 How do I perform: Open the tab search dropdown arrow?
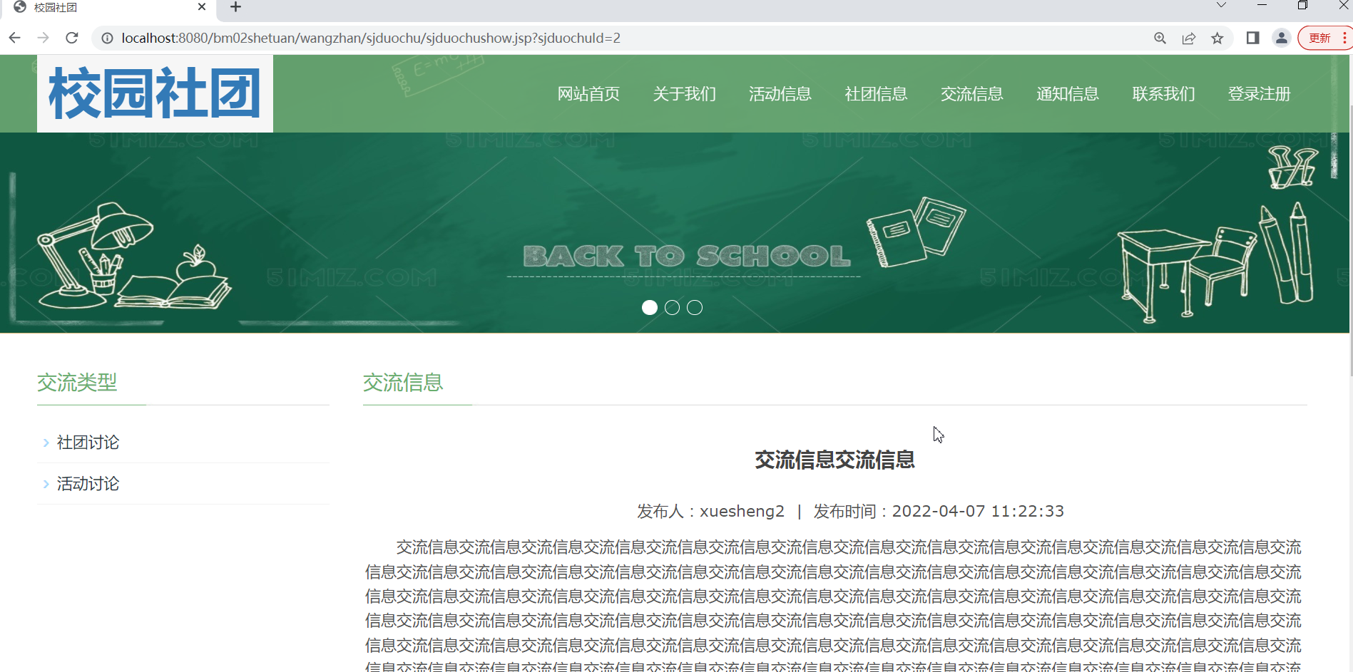click(x=1221, y=6)
